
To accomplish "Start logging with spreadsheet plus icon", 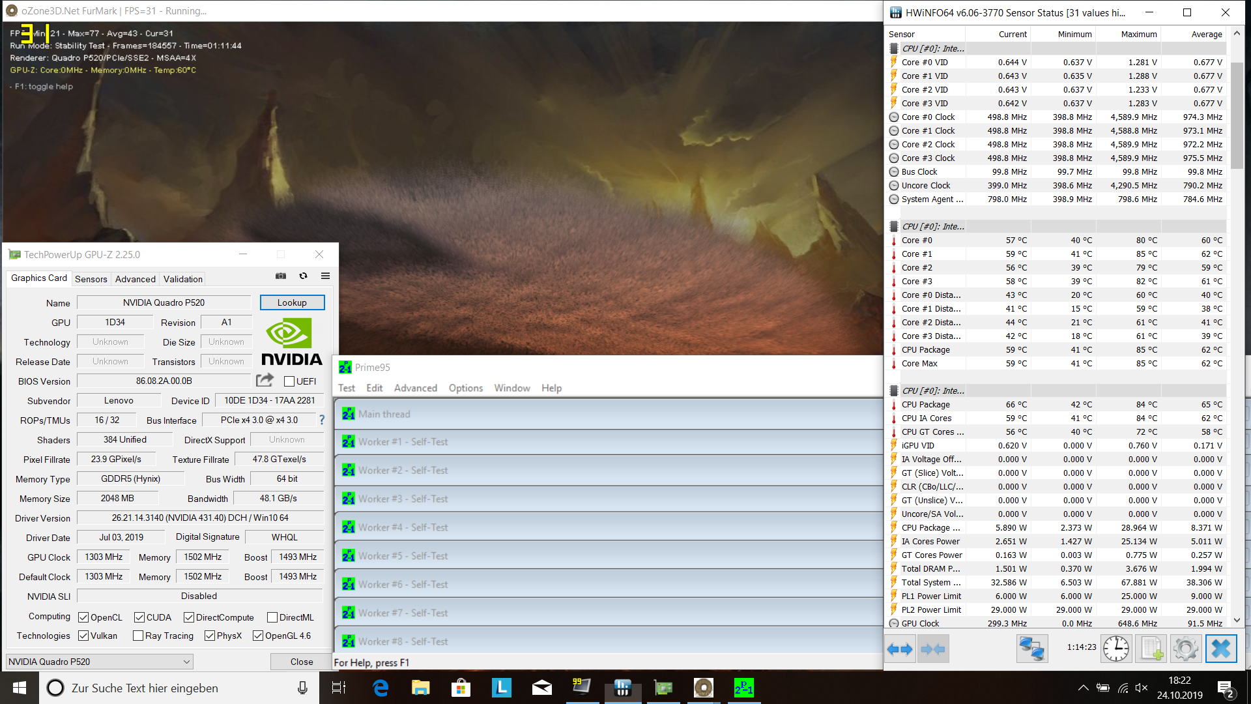I will 1151,649.
